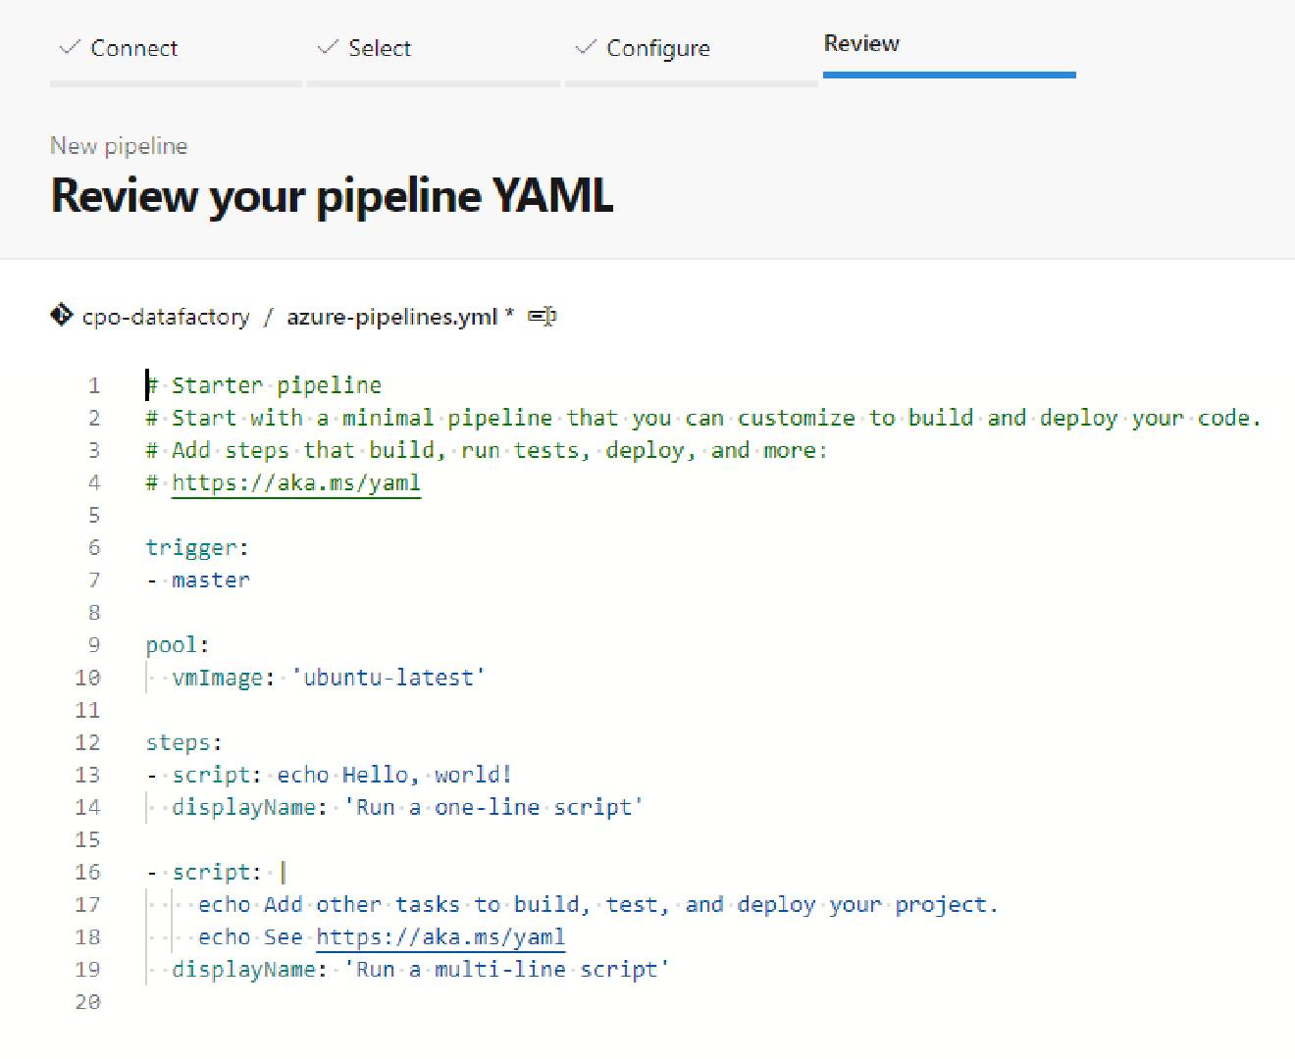Click the asterisk marking unsaved changes
Screen dimensions: 1295x1059
[507, 314]
